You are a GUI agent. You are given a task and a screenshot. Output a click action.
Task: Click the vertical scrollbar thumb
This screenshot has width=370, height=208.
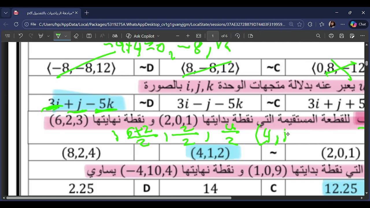tap(367, 63)
